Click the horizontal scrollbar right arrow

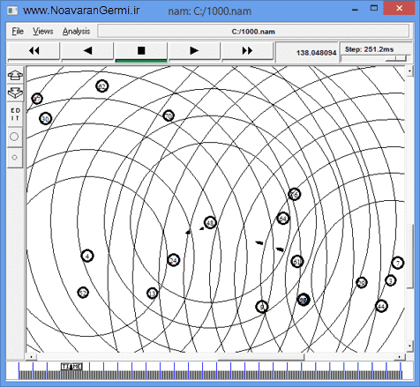coord(400,357)
